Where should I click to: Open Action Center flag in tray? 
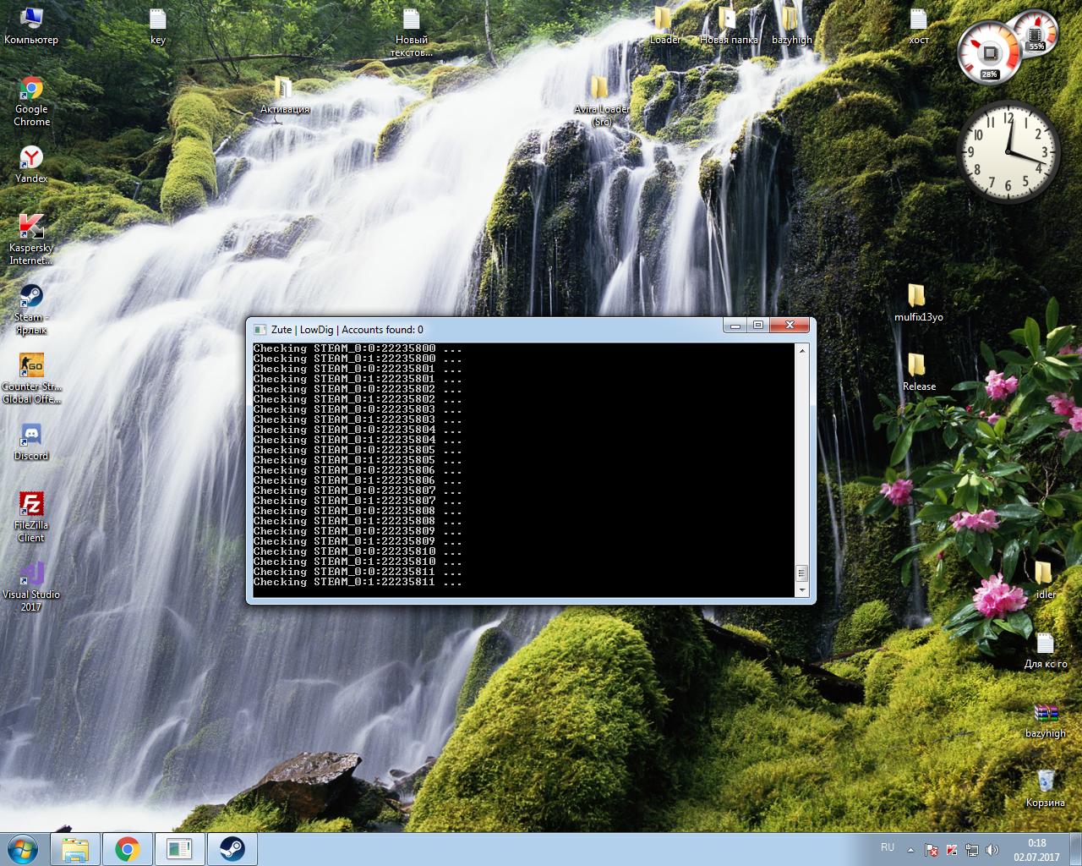(932, 850)
